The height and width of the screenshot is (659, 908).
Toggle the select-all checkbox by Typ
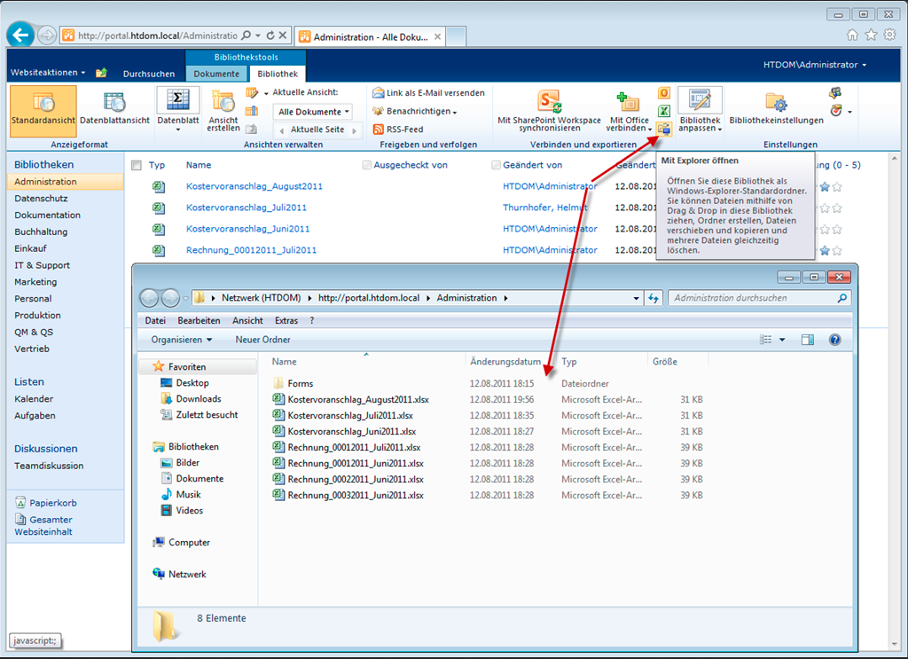click(x=137, y=165)
